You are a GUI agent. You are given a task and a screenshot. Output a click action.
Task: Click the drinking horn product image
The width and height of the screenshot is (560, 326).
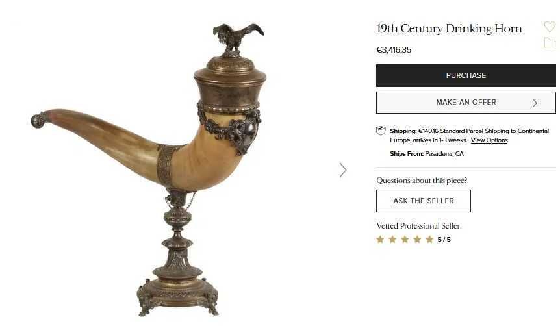point(148,170)
